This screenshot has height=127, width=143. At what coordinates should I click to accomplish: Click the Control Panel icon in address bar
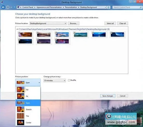18,7
